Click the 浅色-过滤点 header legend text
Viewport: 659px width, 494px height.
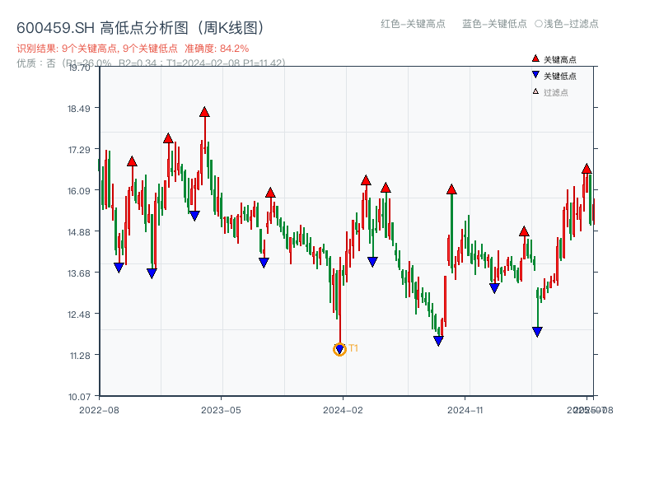point(571,24)
